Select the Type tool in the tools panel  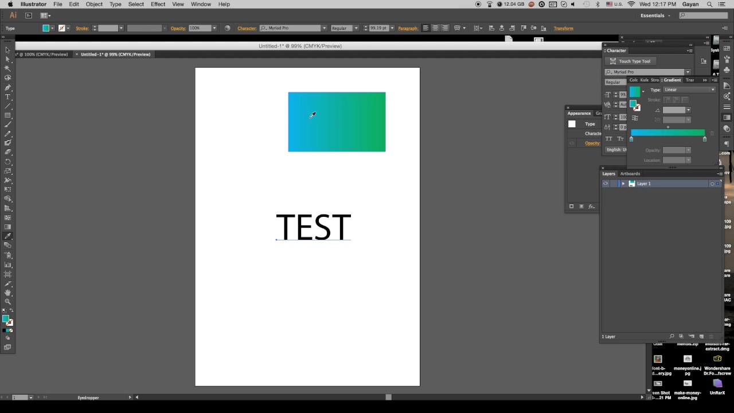point(7,97)
